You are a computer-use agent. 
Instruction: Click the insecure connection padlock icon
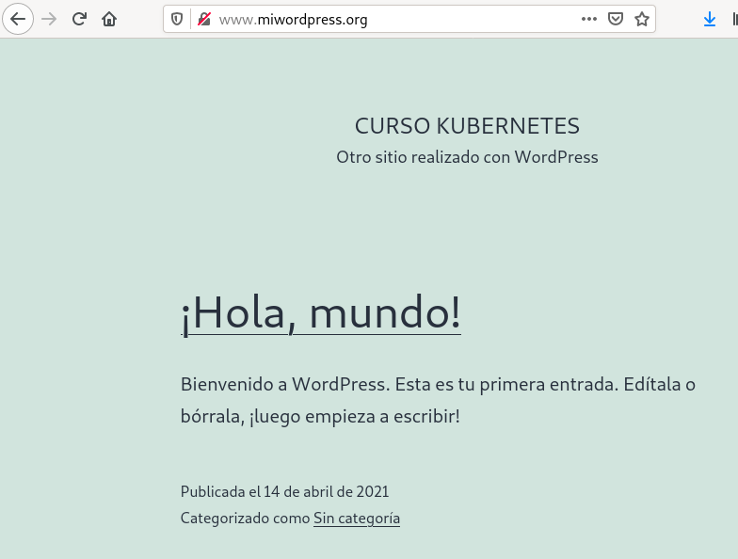coord(203,19)
